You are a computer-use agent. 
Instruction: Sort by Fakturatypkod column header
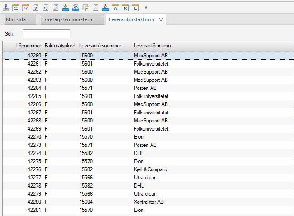[60, 46]
